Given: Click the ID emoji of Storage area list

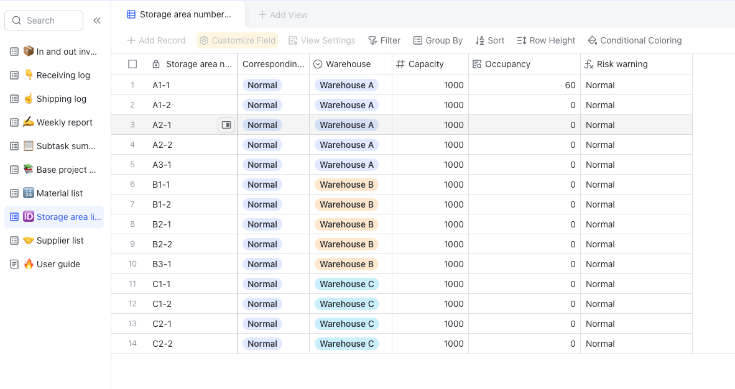Looking at the screenshot, I should [x=29, y=216].
